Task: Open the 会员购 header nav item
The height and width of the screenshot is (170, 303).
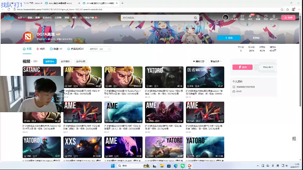Action: click(x=58, y=17)
